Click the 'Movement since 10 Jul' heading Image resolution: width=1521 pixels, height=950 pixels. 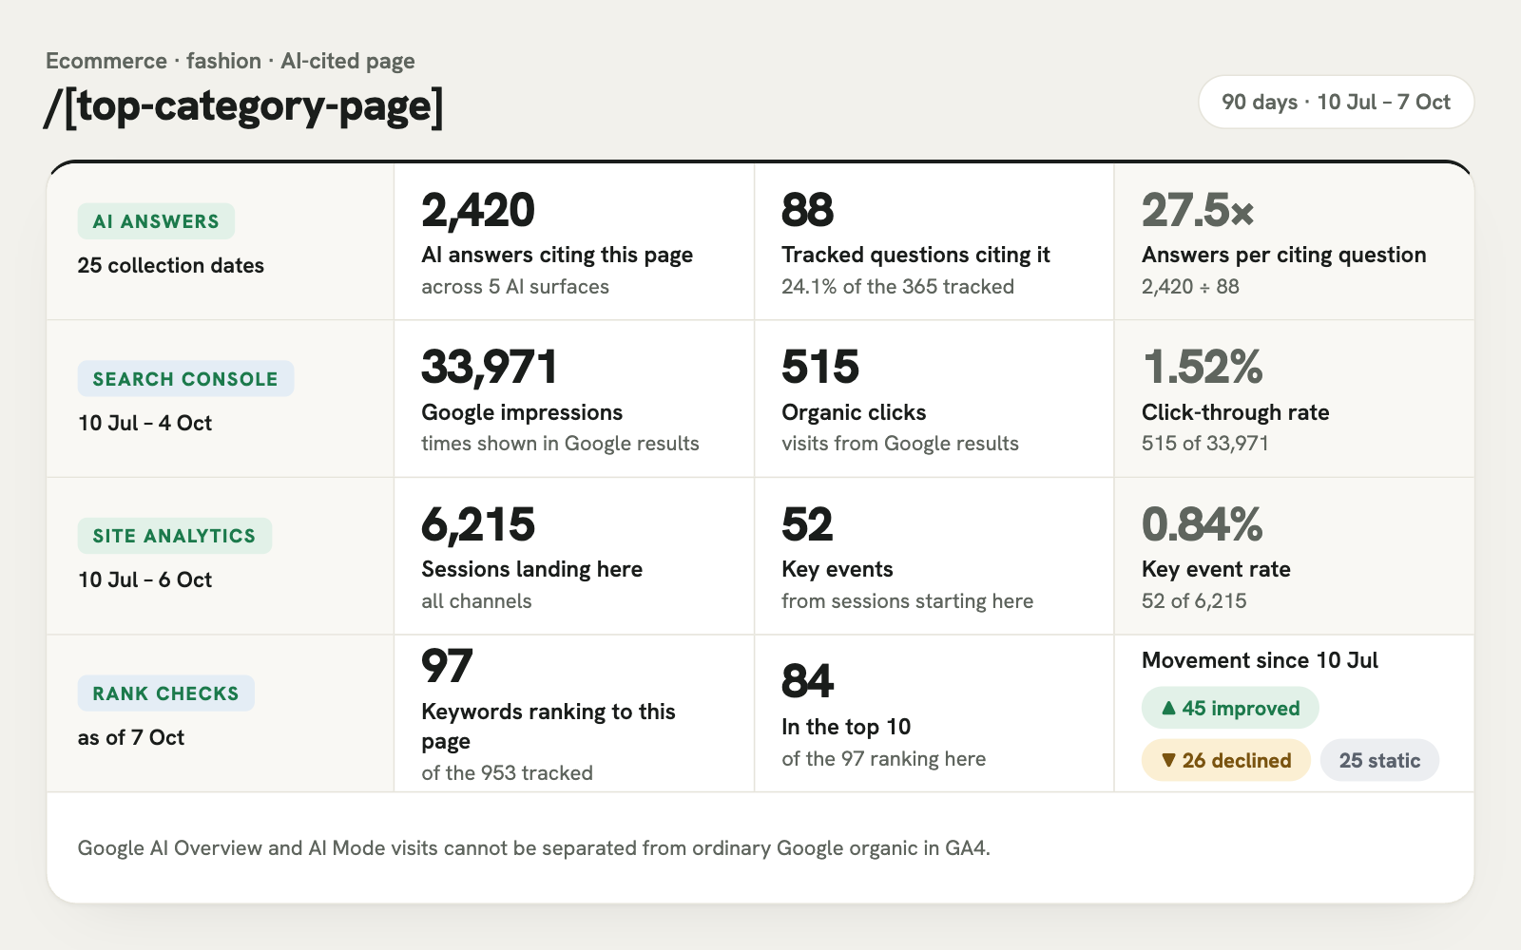click(x=1260, y=660)
